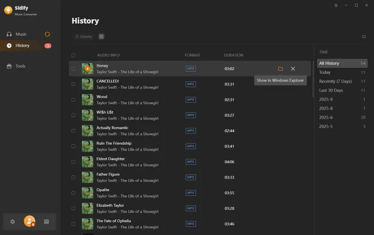Open the hamburger menu in title bar

(x=336, y=5)
